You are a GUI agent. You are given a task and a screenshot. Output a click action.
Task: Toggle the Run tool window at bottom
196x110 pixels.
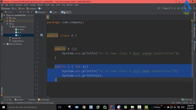[8, 100]
